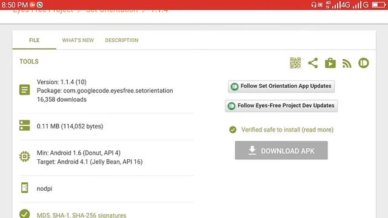Click the share icon

click(x=313, y=63)
